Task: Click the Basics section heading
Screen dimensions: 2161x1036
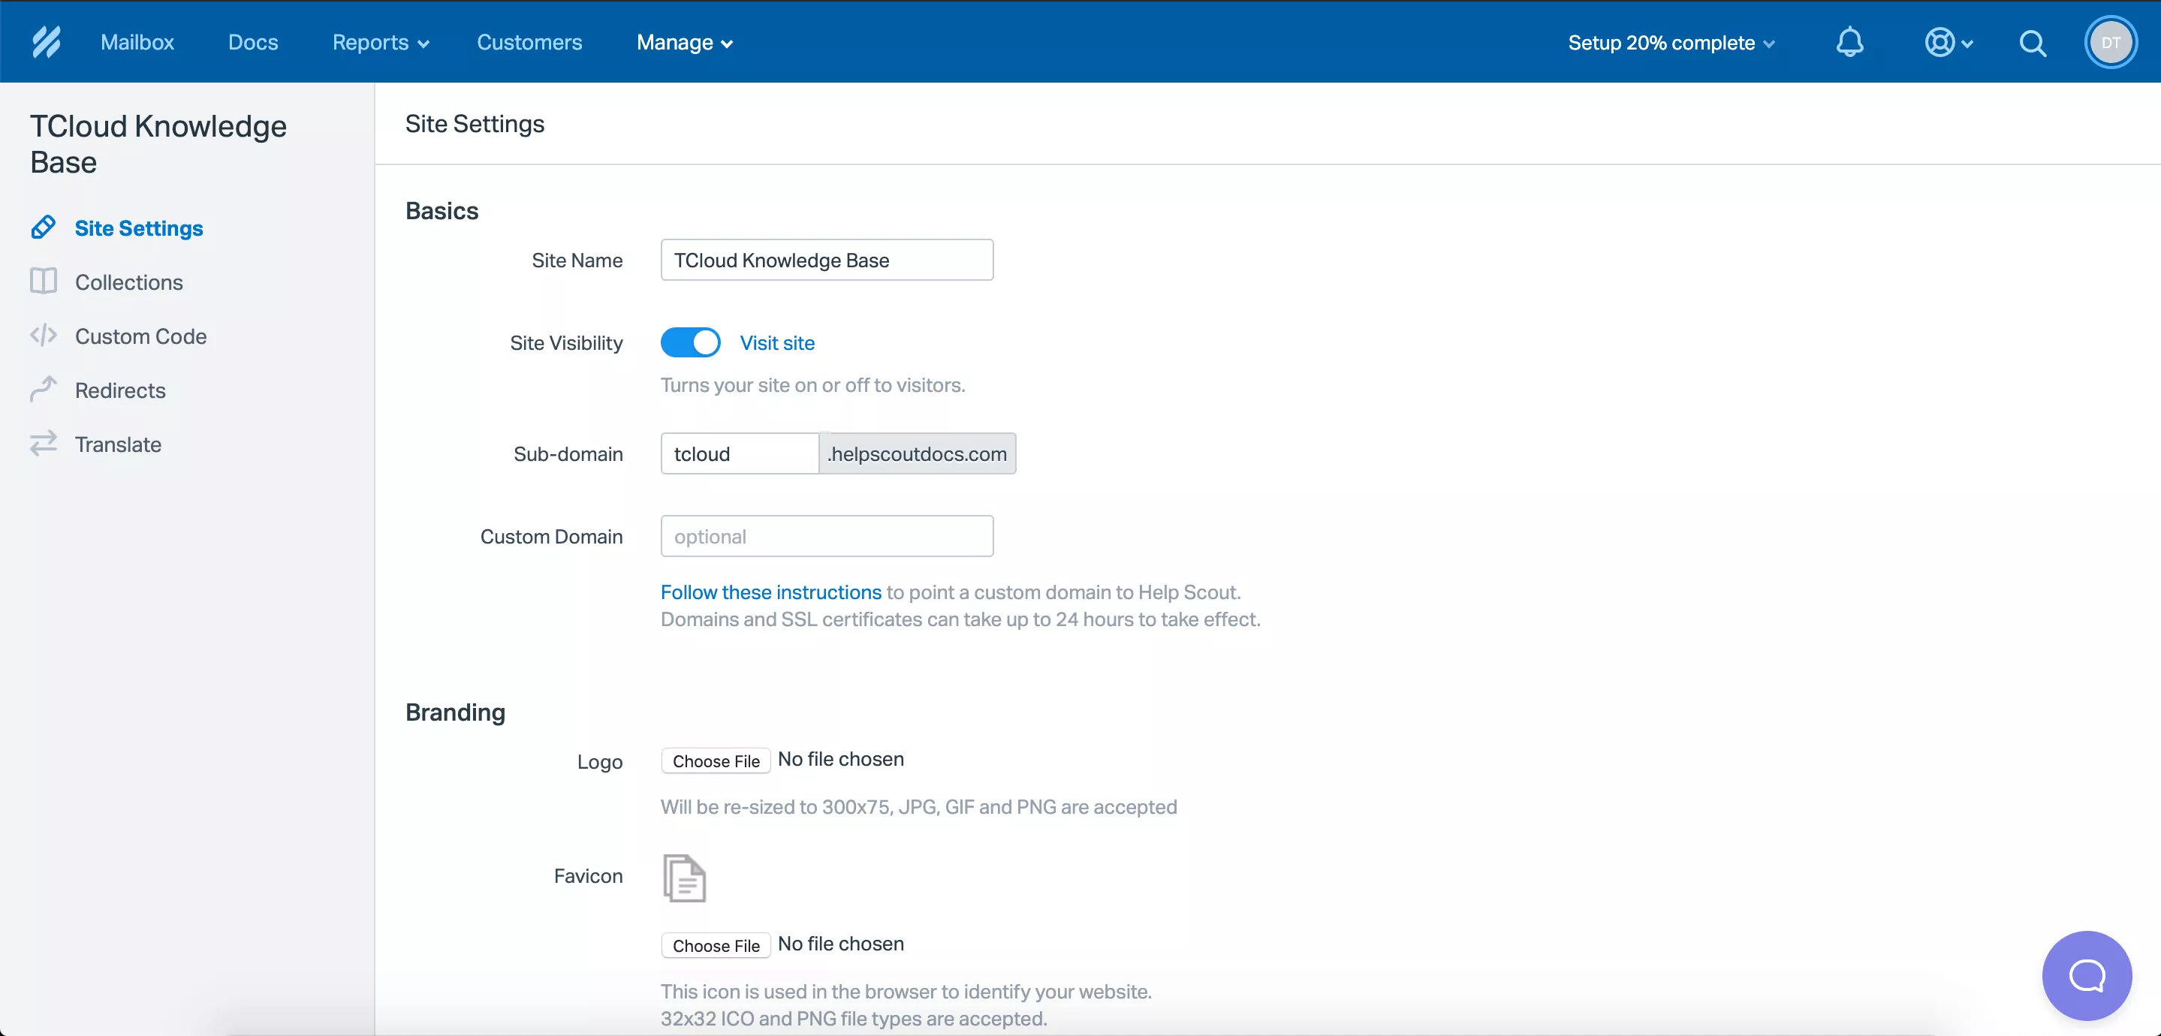Action: (x=442, y=210)
